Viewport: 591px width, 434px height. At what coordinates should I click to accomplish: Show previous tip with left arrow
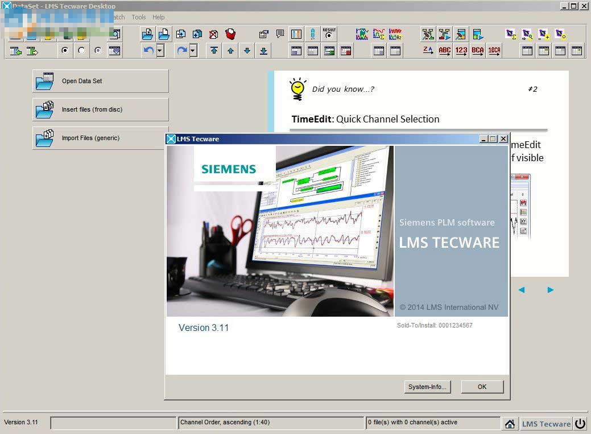[522, 290]
